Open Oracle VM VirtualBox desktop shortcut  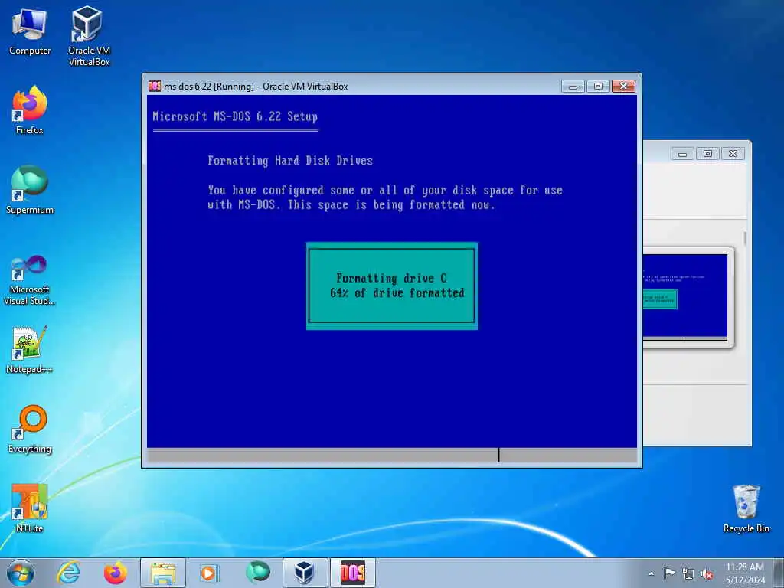click(x=89, y=36)
